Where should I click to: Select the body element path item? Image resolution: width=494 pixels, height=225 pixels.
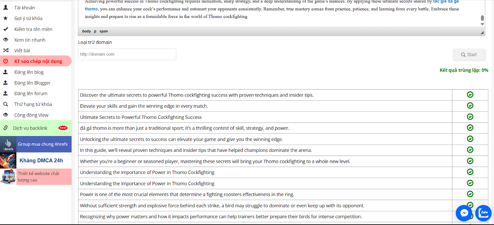86,31
